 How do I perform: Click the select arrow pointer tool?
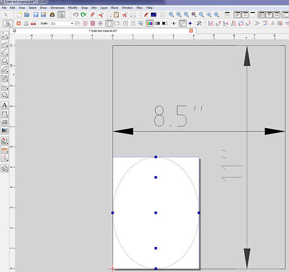coord(6,15)
